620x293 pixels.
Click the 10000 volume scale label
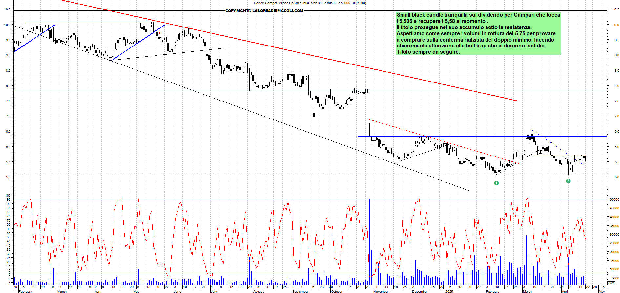coord(614,269)
